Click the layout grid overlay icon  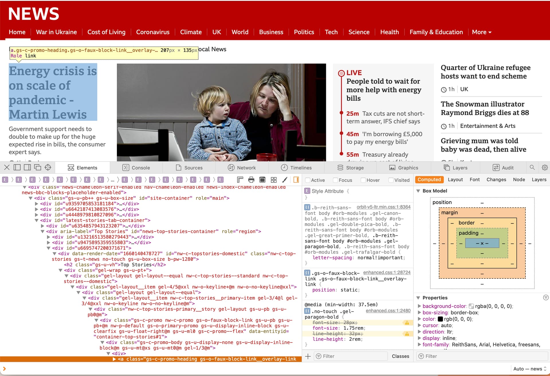point(274,180)
